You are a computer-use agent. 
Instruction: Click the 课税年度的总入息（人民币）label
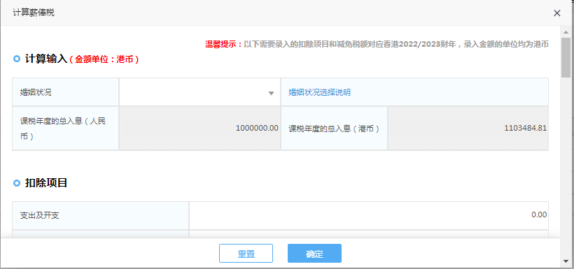click(x=62, y=129)
